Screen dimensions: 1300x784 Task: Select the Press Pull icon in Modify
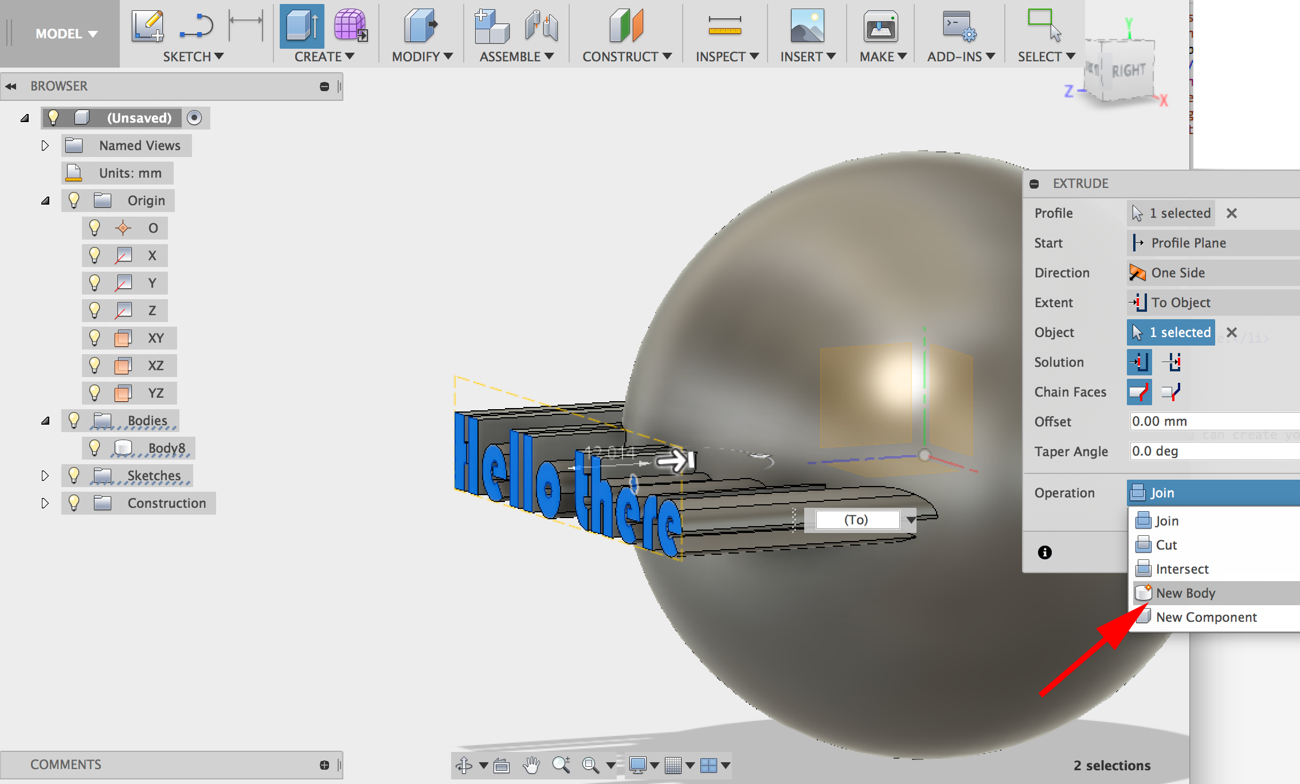point(421,26)
